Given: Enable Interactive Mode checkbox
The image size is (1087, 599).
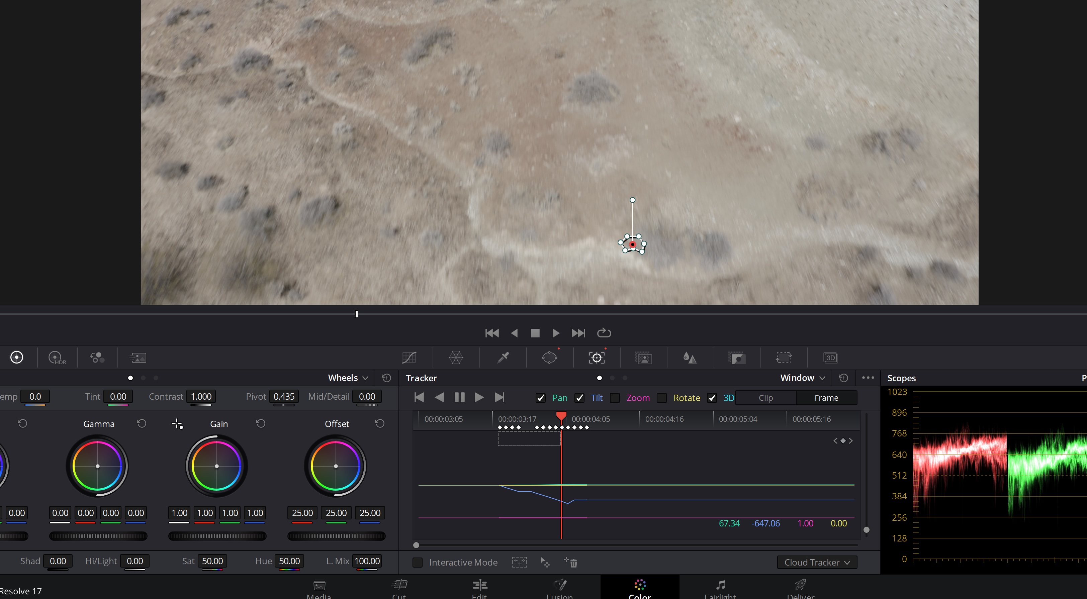Looking at the screenshot, I should 417,562.
